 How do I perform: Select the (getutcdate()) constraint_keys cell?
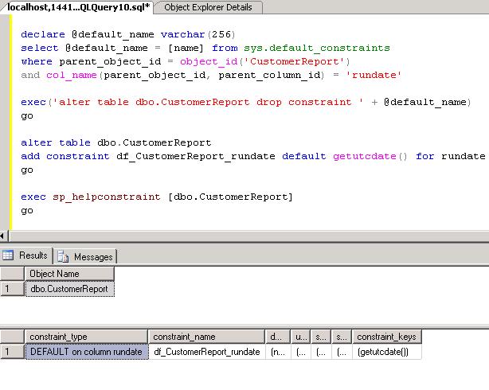(x=386, y=352)
